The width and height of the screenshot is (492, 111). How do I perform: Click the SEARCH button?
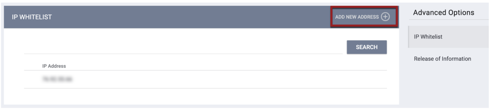point(367,47)
